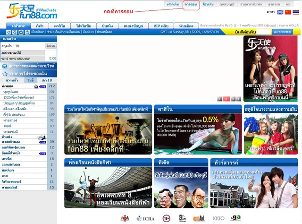This screenshot has width=302, height=224.
Task: Open the cheerleaders studio banner
Action: 271,129
